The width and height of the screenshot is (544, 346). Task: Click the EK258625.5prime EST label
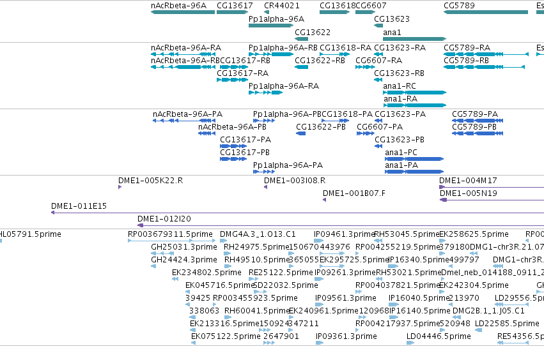click(474, 234)
